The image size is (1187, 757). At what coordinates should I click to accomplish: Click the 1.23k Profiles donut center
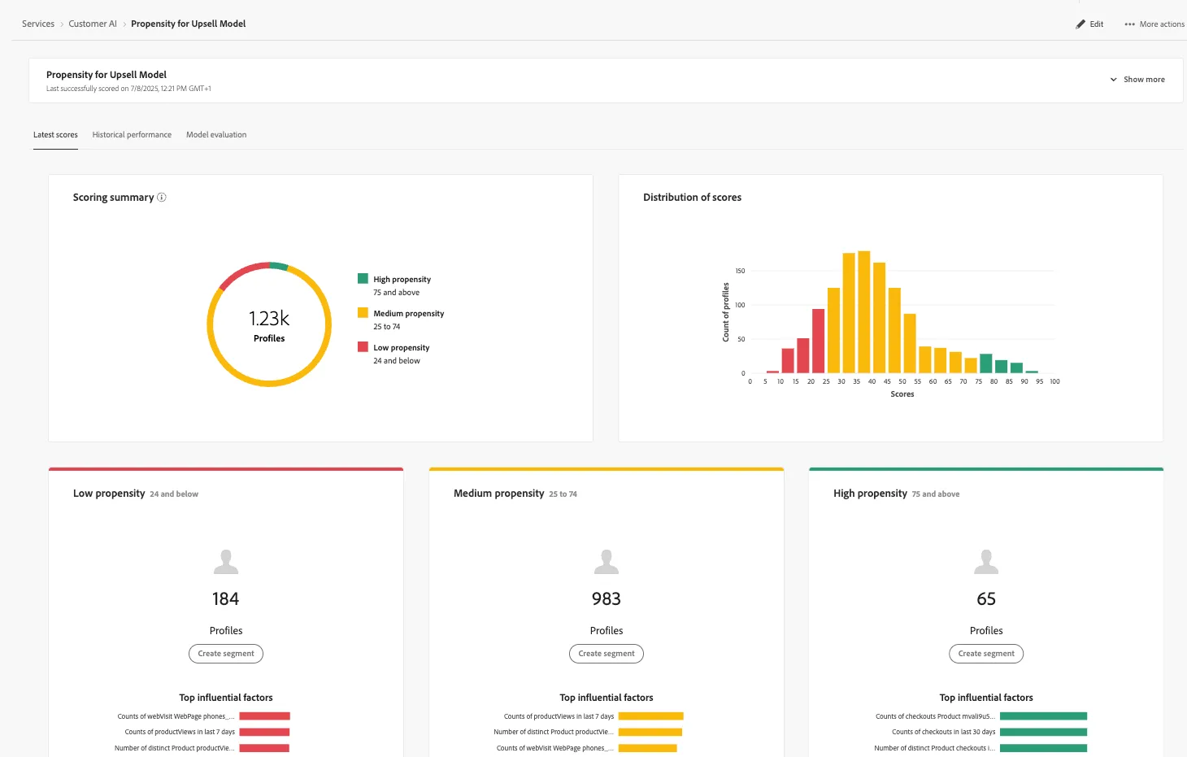tap(269, 324)
